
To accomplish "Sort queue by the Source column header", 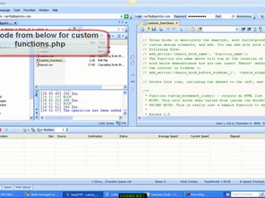I will (x=62, y=136).
